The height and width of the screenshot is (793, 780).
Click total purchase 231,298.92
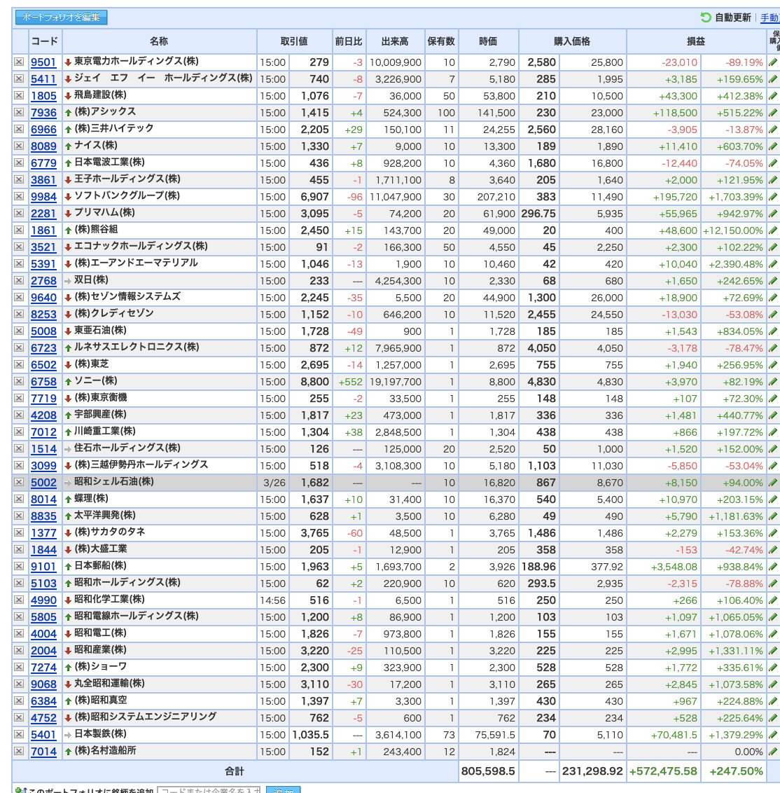click(x=592, y=771)
